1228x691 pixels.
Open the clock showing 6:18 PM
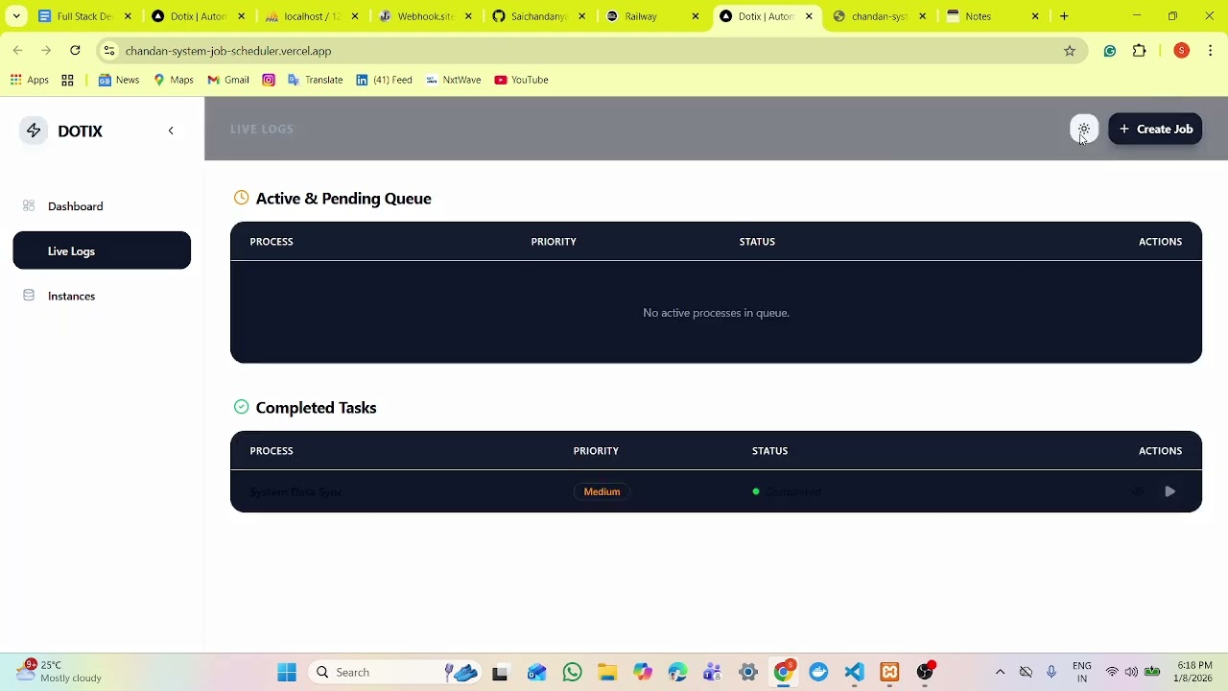coord(1194,672)
